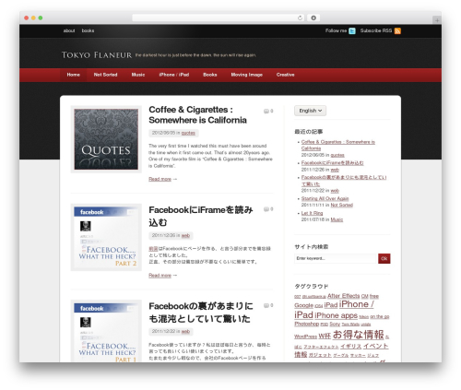Click the Photoshop tag

coord(307,324)
